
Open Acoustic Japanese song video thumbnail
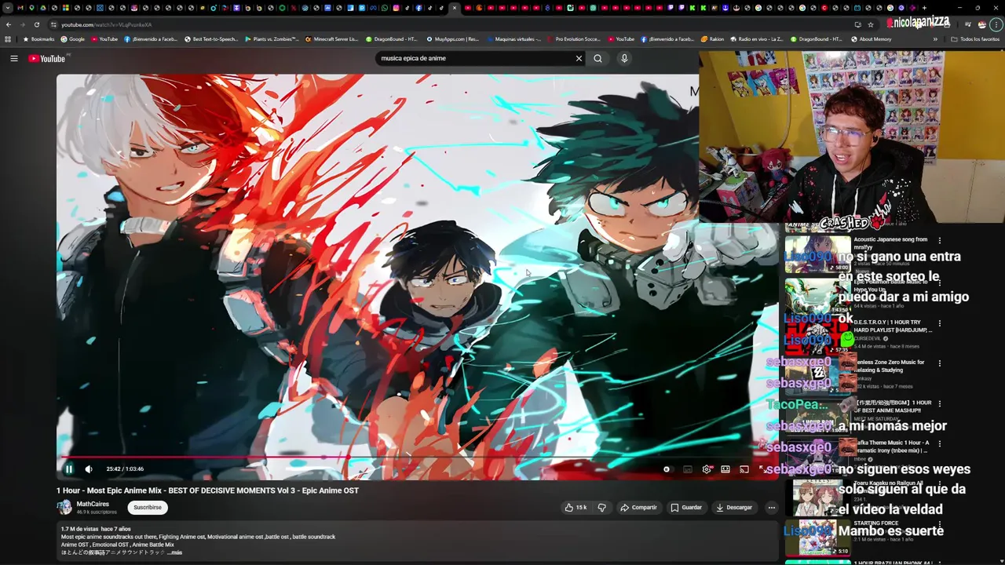coord(817,254)
